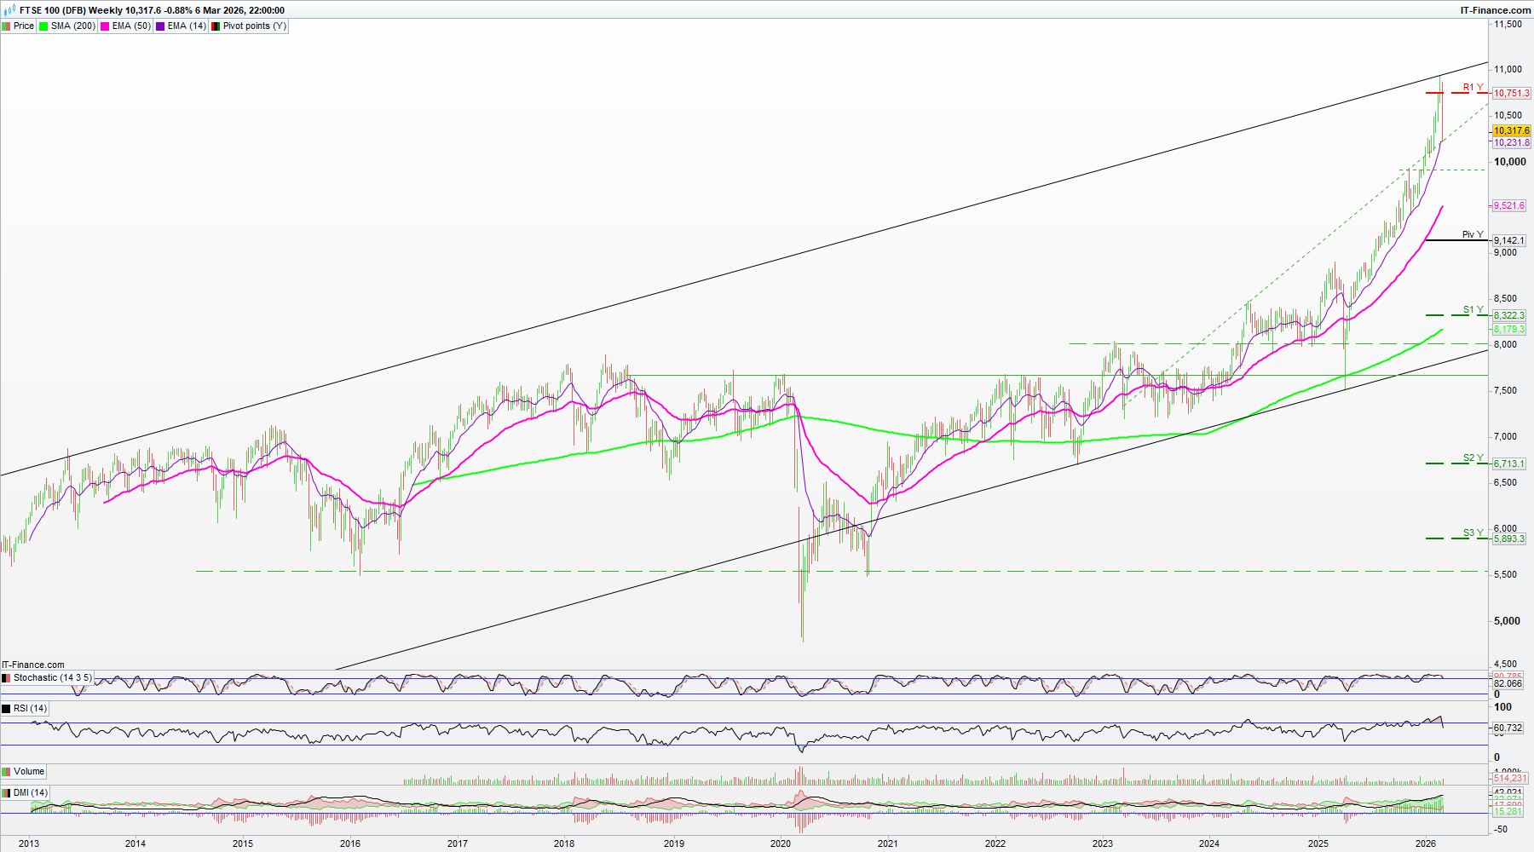
Task: Click the Piv Y level tag 9,142.1
Action: pyautogui.click(x=1509, y=241)
